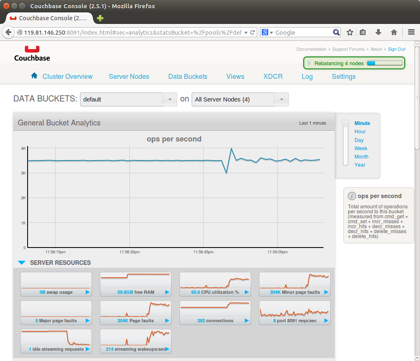Click the home icon beside Cluster Overview
420x361 pixels.
point(34,76)
